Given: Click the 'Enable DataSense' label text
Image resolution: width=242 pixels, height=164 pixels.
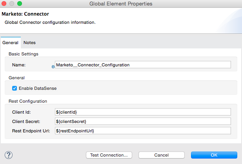Looking at the screenshot, I should click(x=38, y=88).
